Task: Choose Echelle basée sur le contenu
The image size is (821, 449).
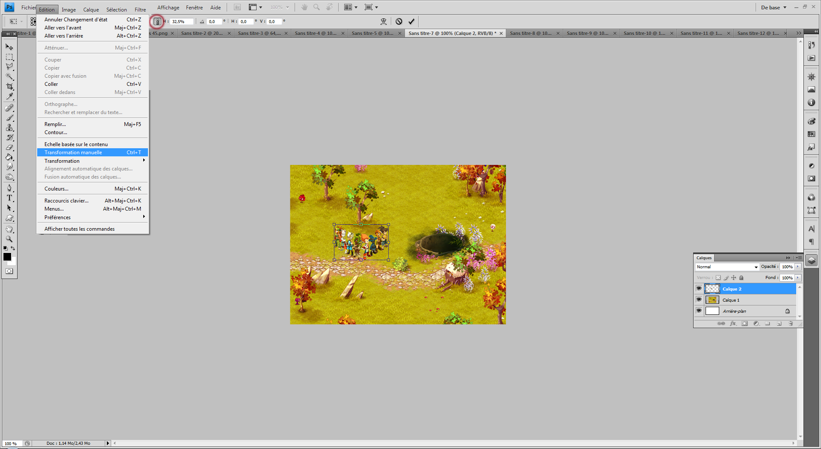Action: [x=92, y=144]
